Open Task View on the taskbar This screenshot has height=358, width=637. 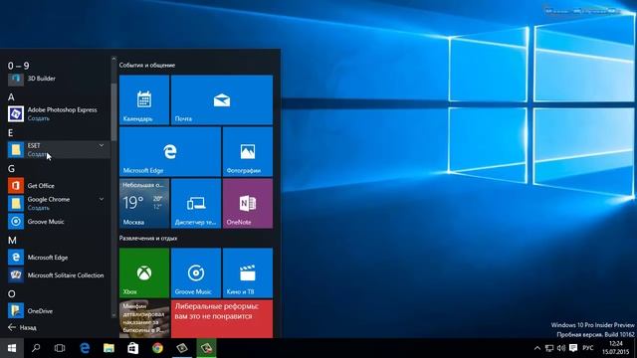click(60, 348)
